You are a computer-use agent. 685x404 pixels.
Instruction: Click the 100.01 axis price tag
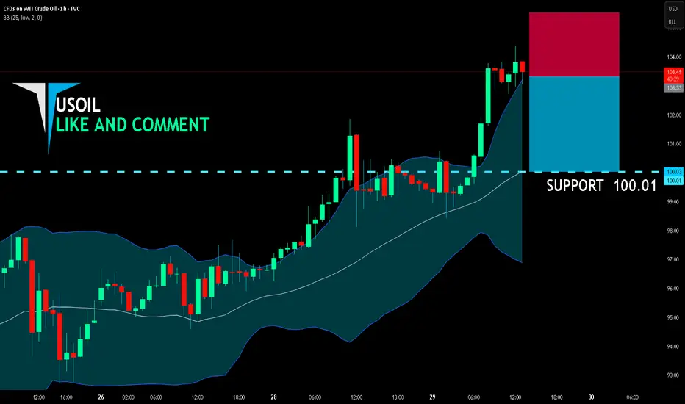coord(674,181)
